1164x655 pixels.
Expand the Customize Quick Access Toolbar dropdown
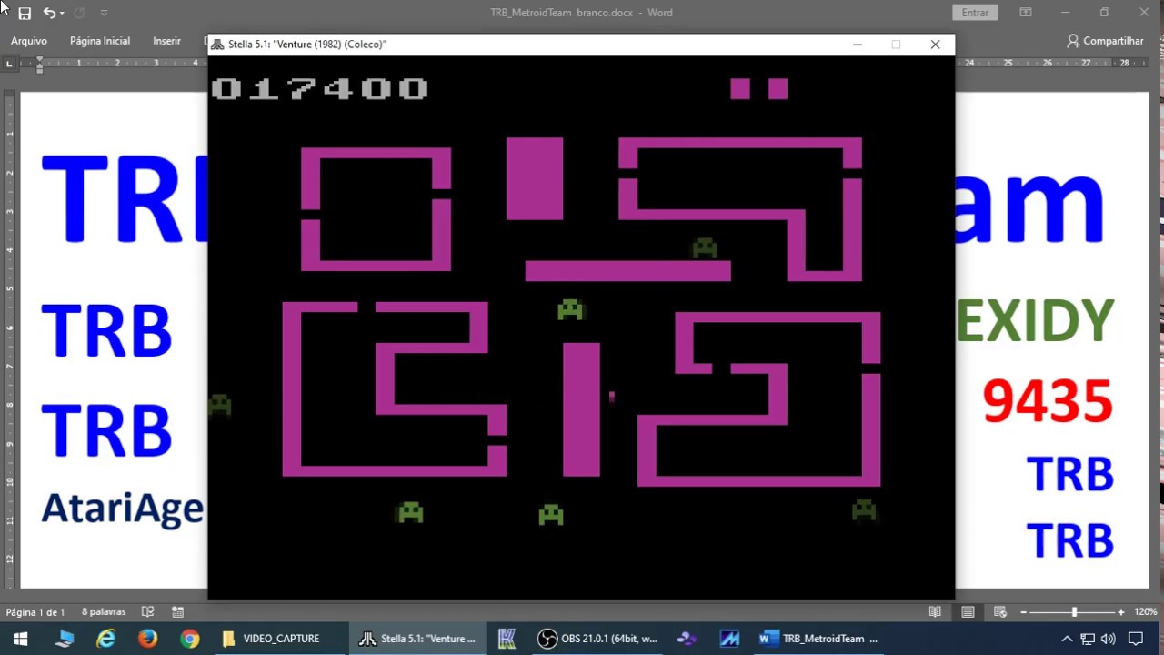[104, 14]
